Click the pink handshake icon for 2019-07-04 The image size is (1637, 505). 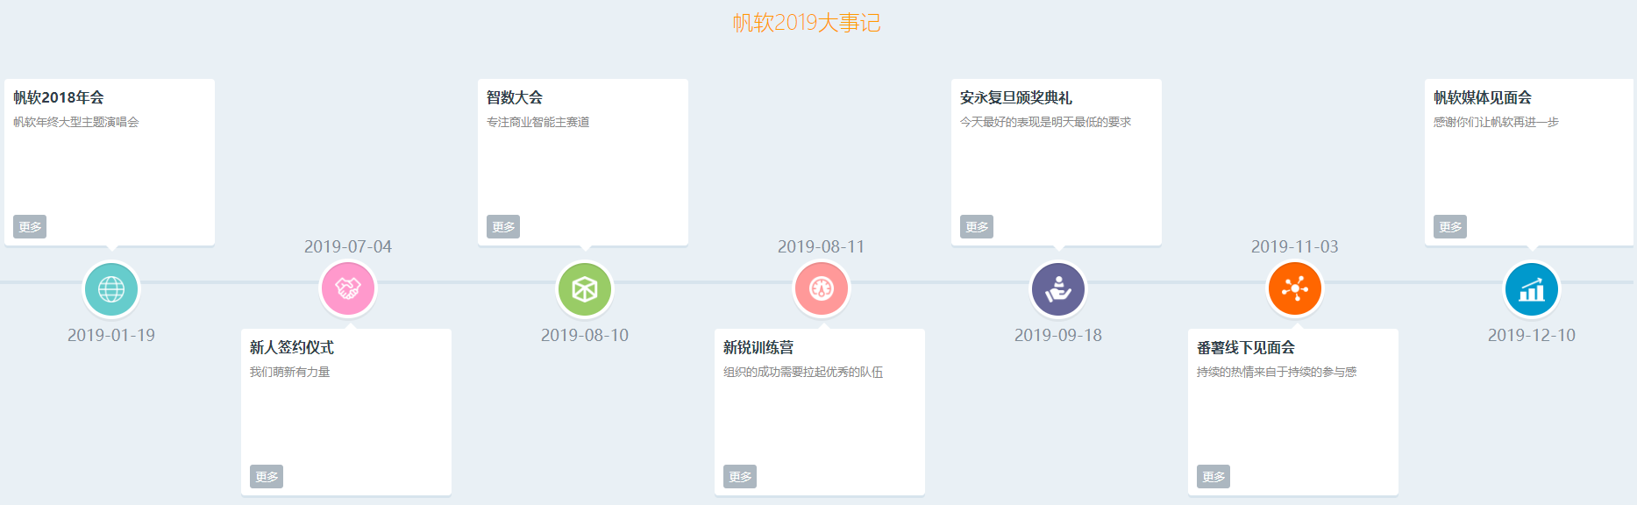click(348, 289)
